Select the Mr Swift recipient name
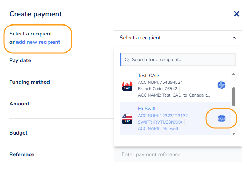 tap(147, 109)
